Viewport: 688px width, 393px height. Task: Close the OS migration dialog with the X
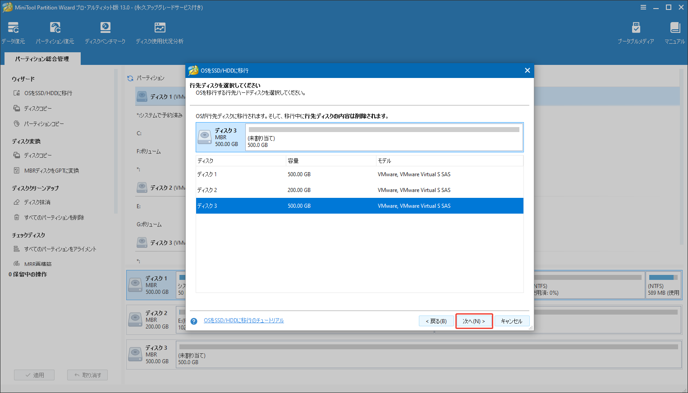click(527, 70)
